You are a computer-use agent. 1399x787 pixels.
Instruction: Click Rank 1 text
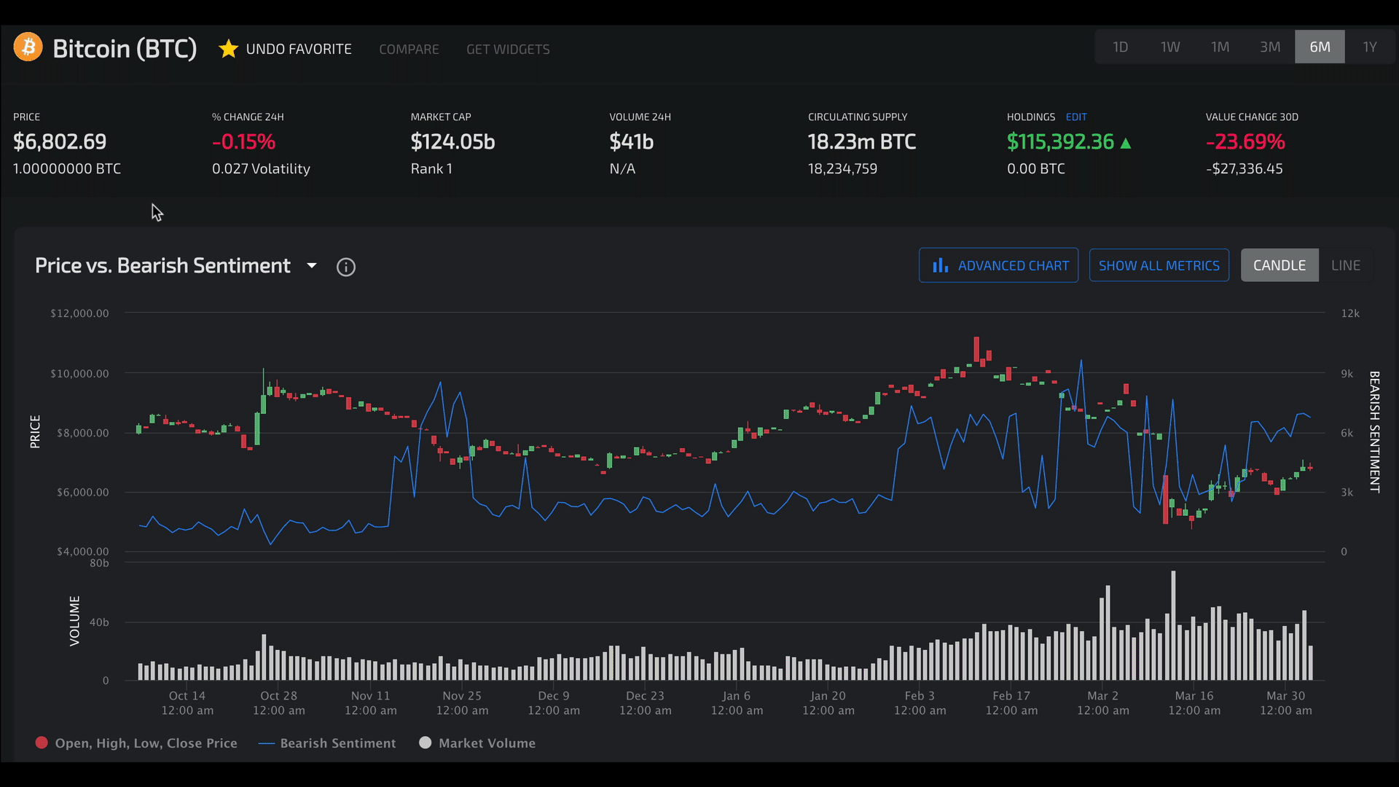coord(431,168)
